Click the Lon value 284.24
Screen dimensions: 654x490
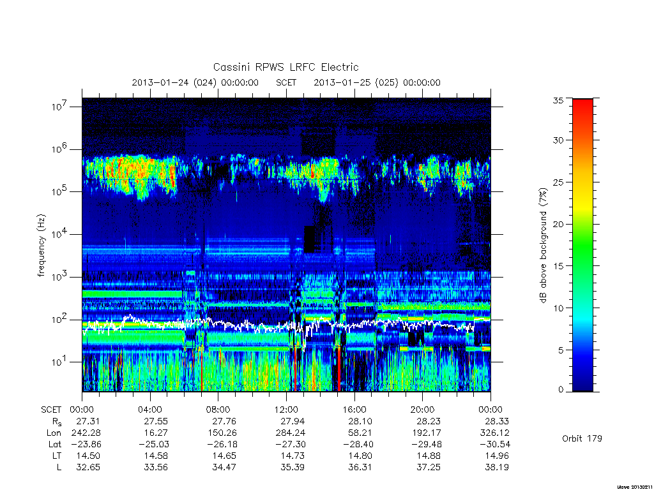point(291,433)
